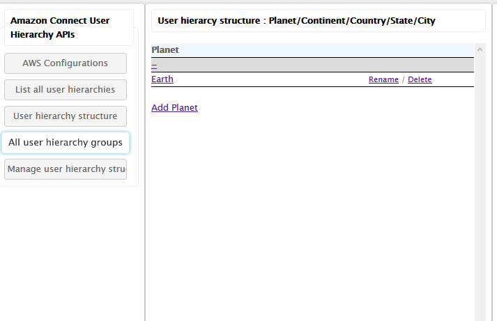Viewport: 497px width, 321px height.
Task: Select the Planet column header text
Action: [x=165, y=50]
